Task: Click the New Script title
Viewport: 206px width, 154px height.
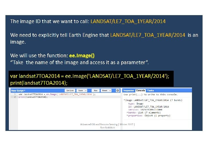Action: click(18, 91)
